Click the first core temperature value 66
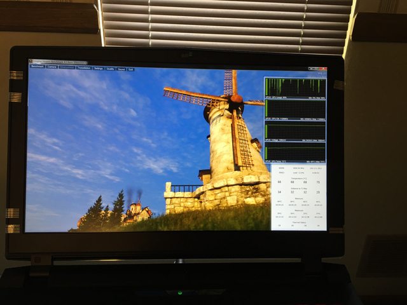Screen dimensions: 407x305 click(x=279, y=182)
